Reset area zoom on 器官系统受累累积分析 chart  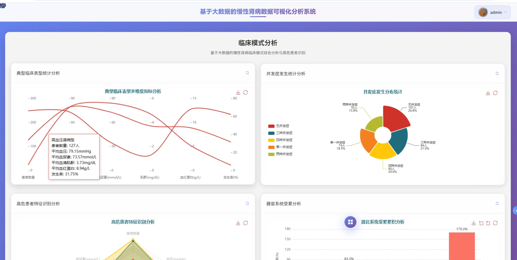coord(488,223)
